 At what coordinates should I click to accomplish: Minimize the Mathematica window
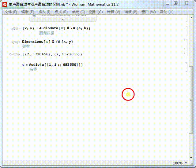(168, 3)
